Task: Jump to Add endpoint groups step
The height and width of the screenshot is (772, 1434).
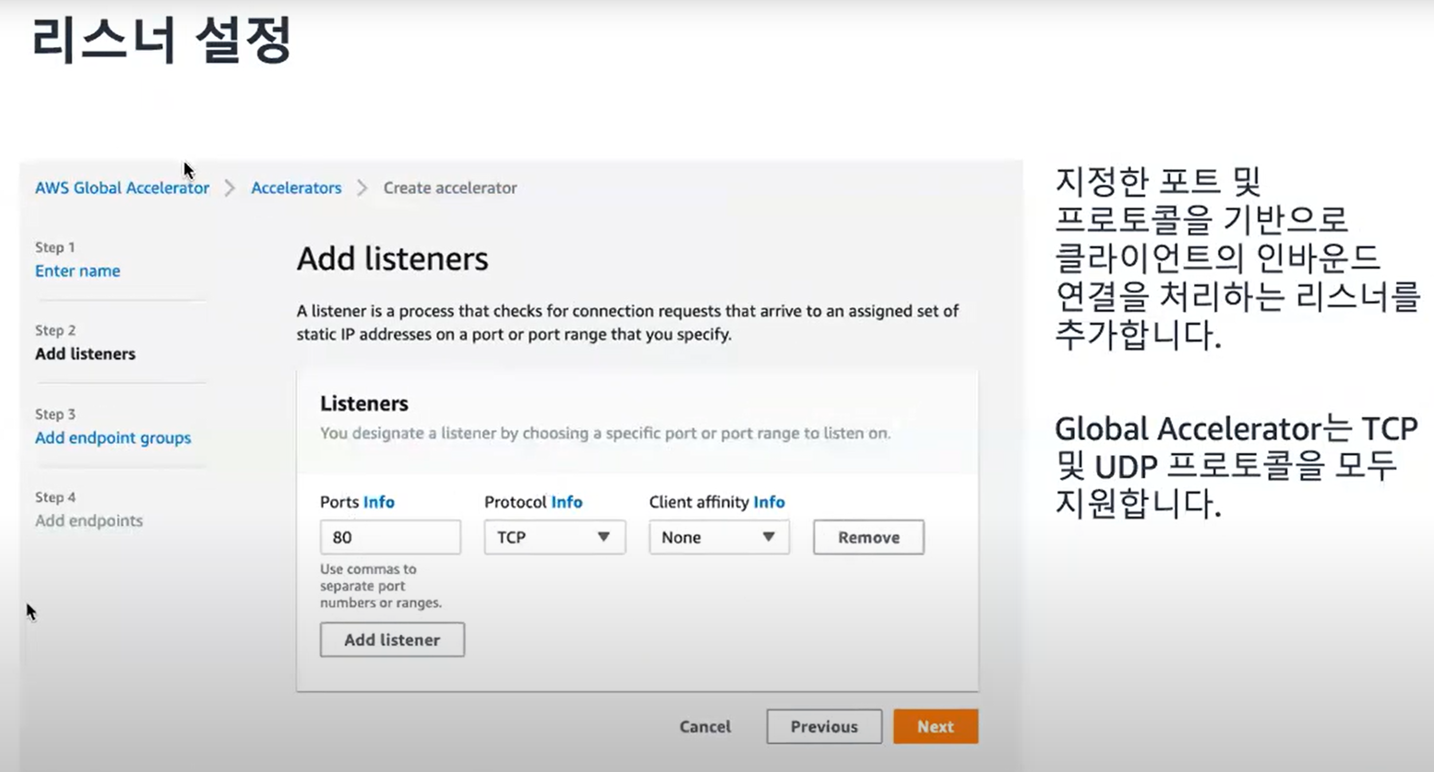Action: [x=113, y=438]
